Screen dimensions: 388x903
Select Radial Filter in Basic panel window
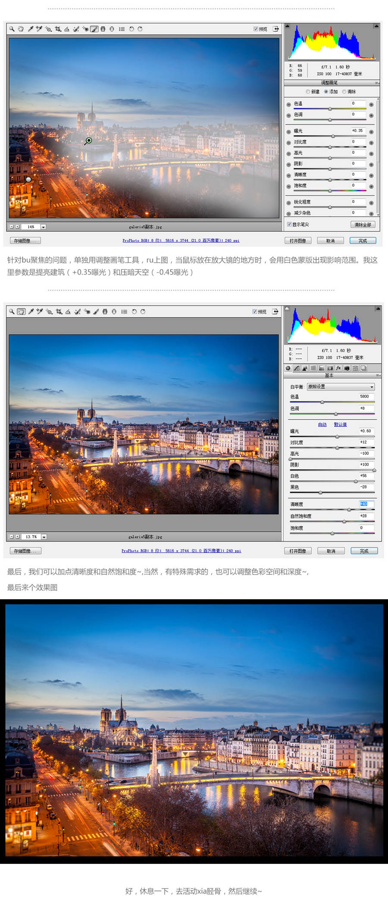coord(114,311)
